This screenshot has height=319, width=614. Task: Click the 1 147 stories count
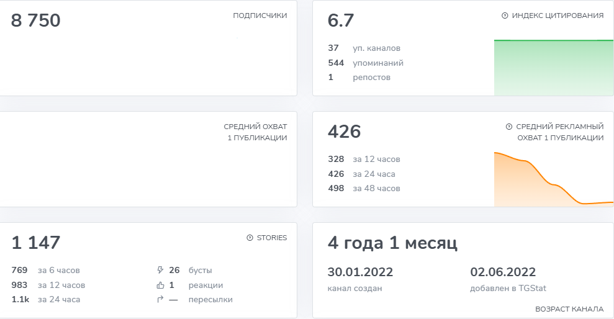pyautogui.click(x=36, y=243)
